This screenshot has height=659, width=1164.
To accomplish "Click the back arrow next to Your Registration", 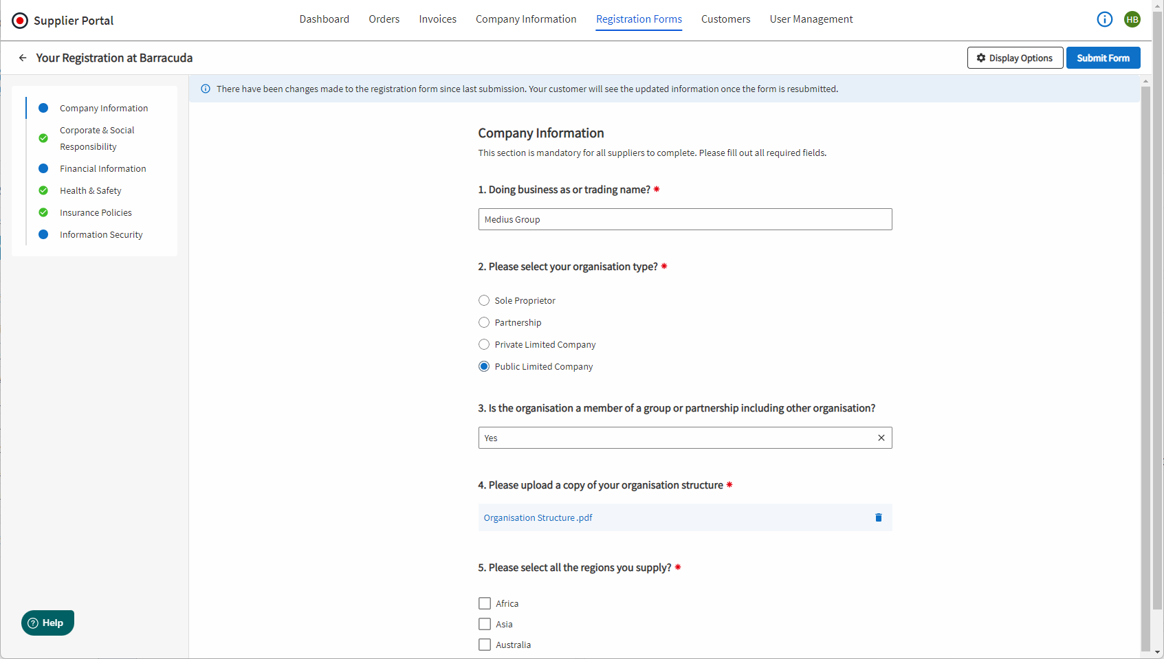I will 23,58.
